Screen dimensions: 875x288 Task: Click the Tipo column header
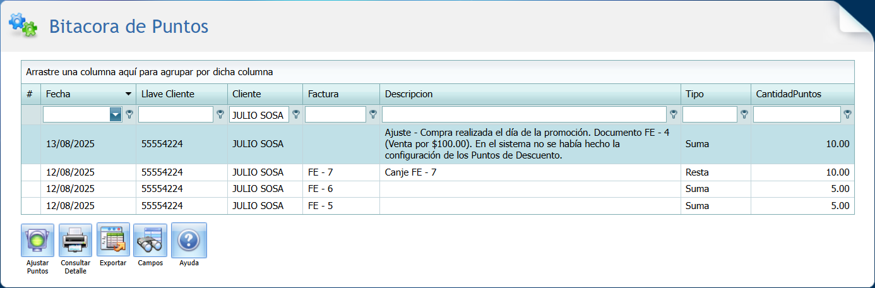pyautogui.click(x=694, y=94)
